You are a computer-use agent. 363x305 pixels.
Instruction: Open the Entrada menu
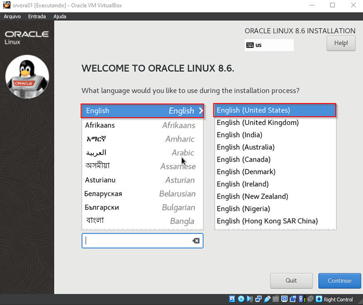point(37,17)
